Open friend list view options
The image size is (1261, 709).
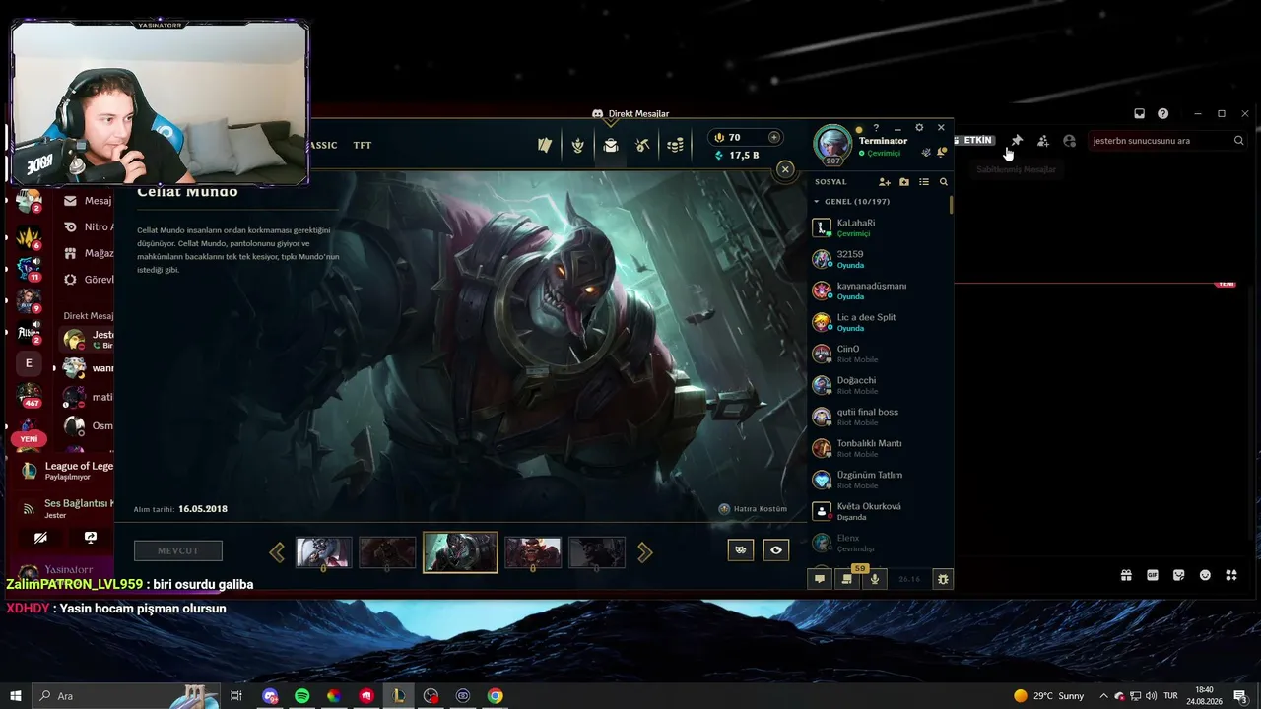click(x=924, y=182)
